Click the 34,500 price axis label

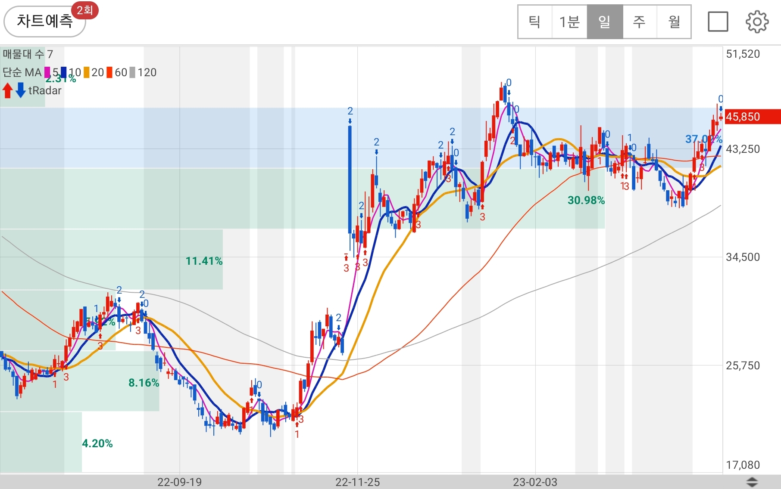743,257
